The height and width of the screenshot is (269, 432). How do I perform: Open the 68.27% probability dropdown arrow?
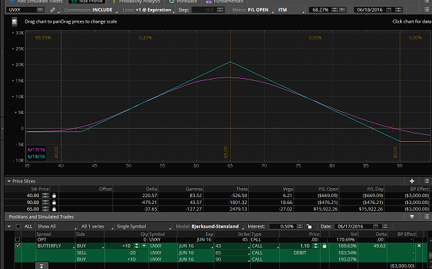(342, 10)
